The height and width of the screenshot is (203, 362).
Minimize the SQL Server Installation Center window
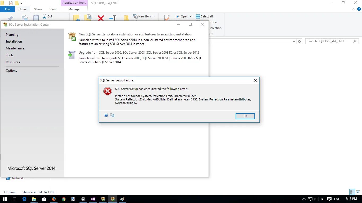178,24
